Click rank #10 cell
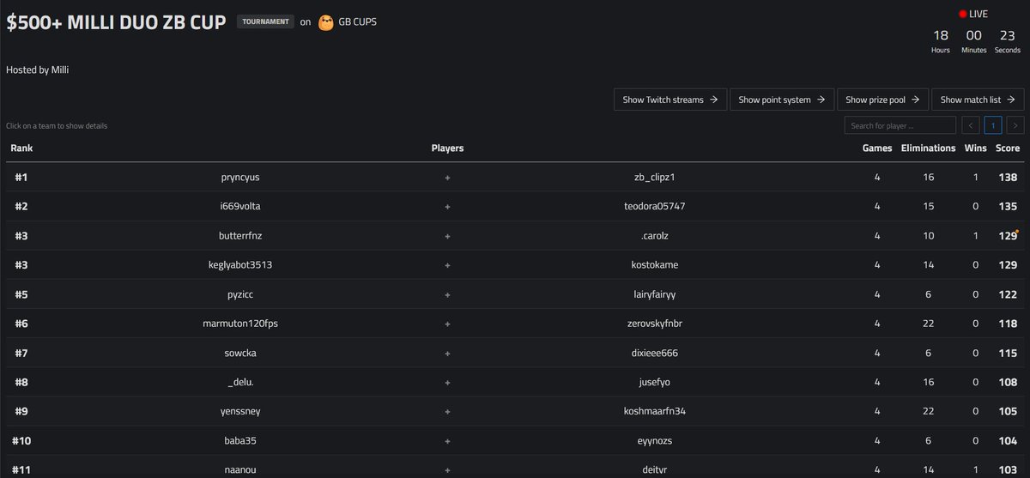Image resolution: width=1030 pixels, height=478 pixels. tap(21, 439)
